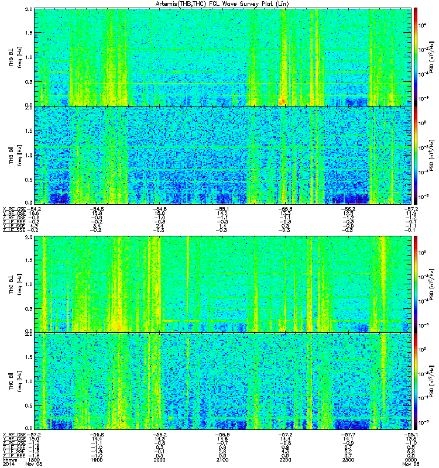This screenshot has height=468, width=439.
Task: Click the THC B-parallel PSD color bar
Action: coord(415,381)
